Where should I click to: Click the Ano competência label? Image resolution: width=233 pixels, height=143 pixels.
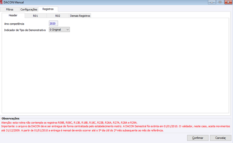[14, 24]
